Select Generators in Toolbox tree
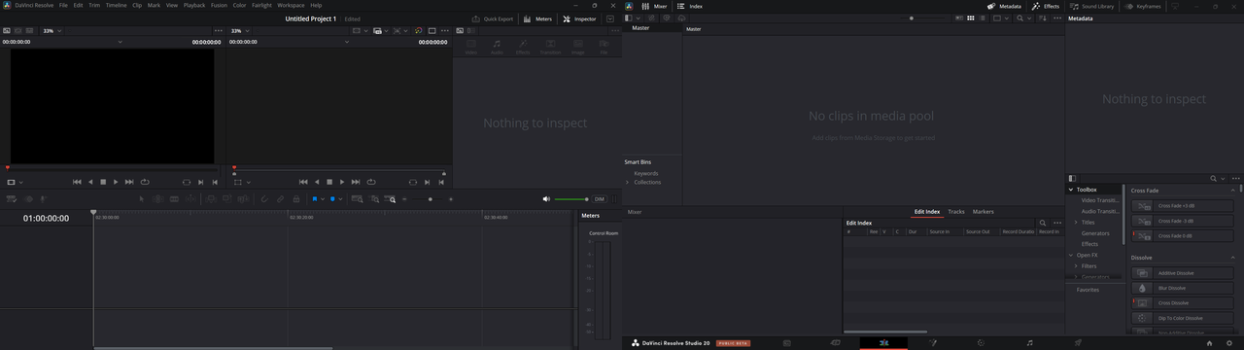This screenshot has width=1244, height=350. point(1095,233)
